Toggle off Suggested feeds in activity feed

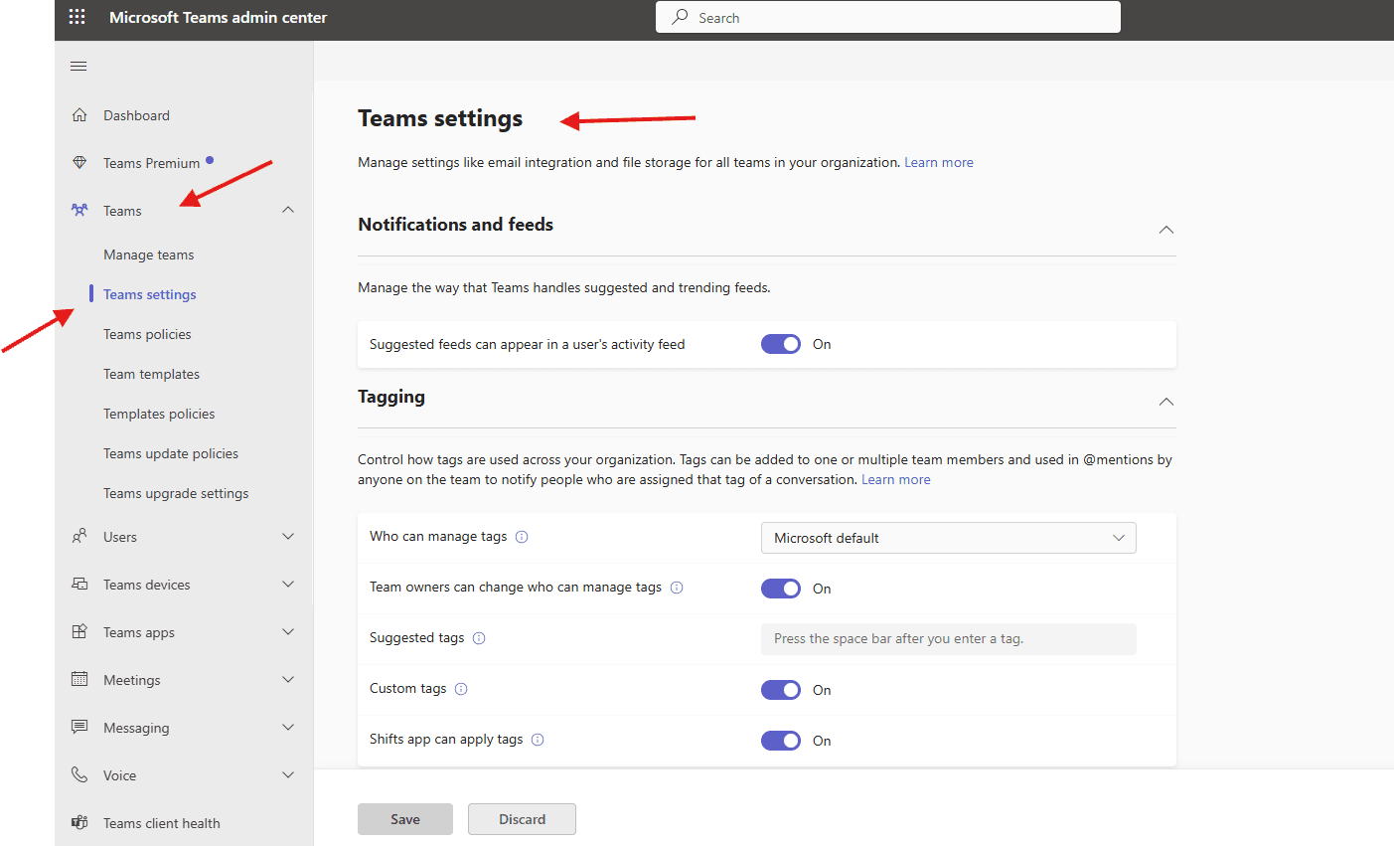781,343
